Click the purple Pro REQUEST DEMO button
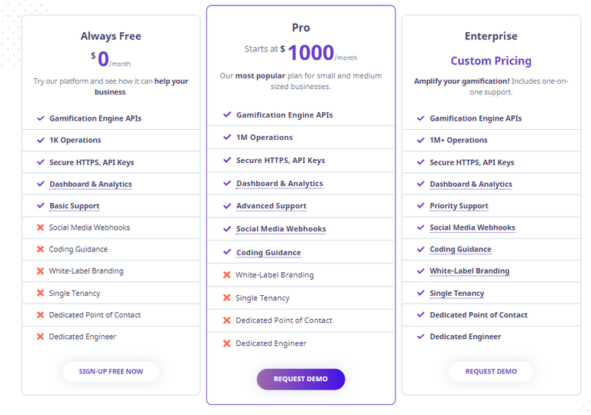 point(300,379)
